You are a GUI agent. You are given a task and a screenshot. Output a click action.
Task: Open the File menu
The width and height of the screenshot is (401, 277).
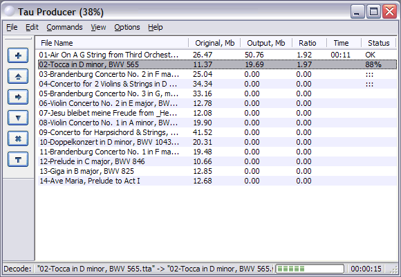(12, 27)
